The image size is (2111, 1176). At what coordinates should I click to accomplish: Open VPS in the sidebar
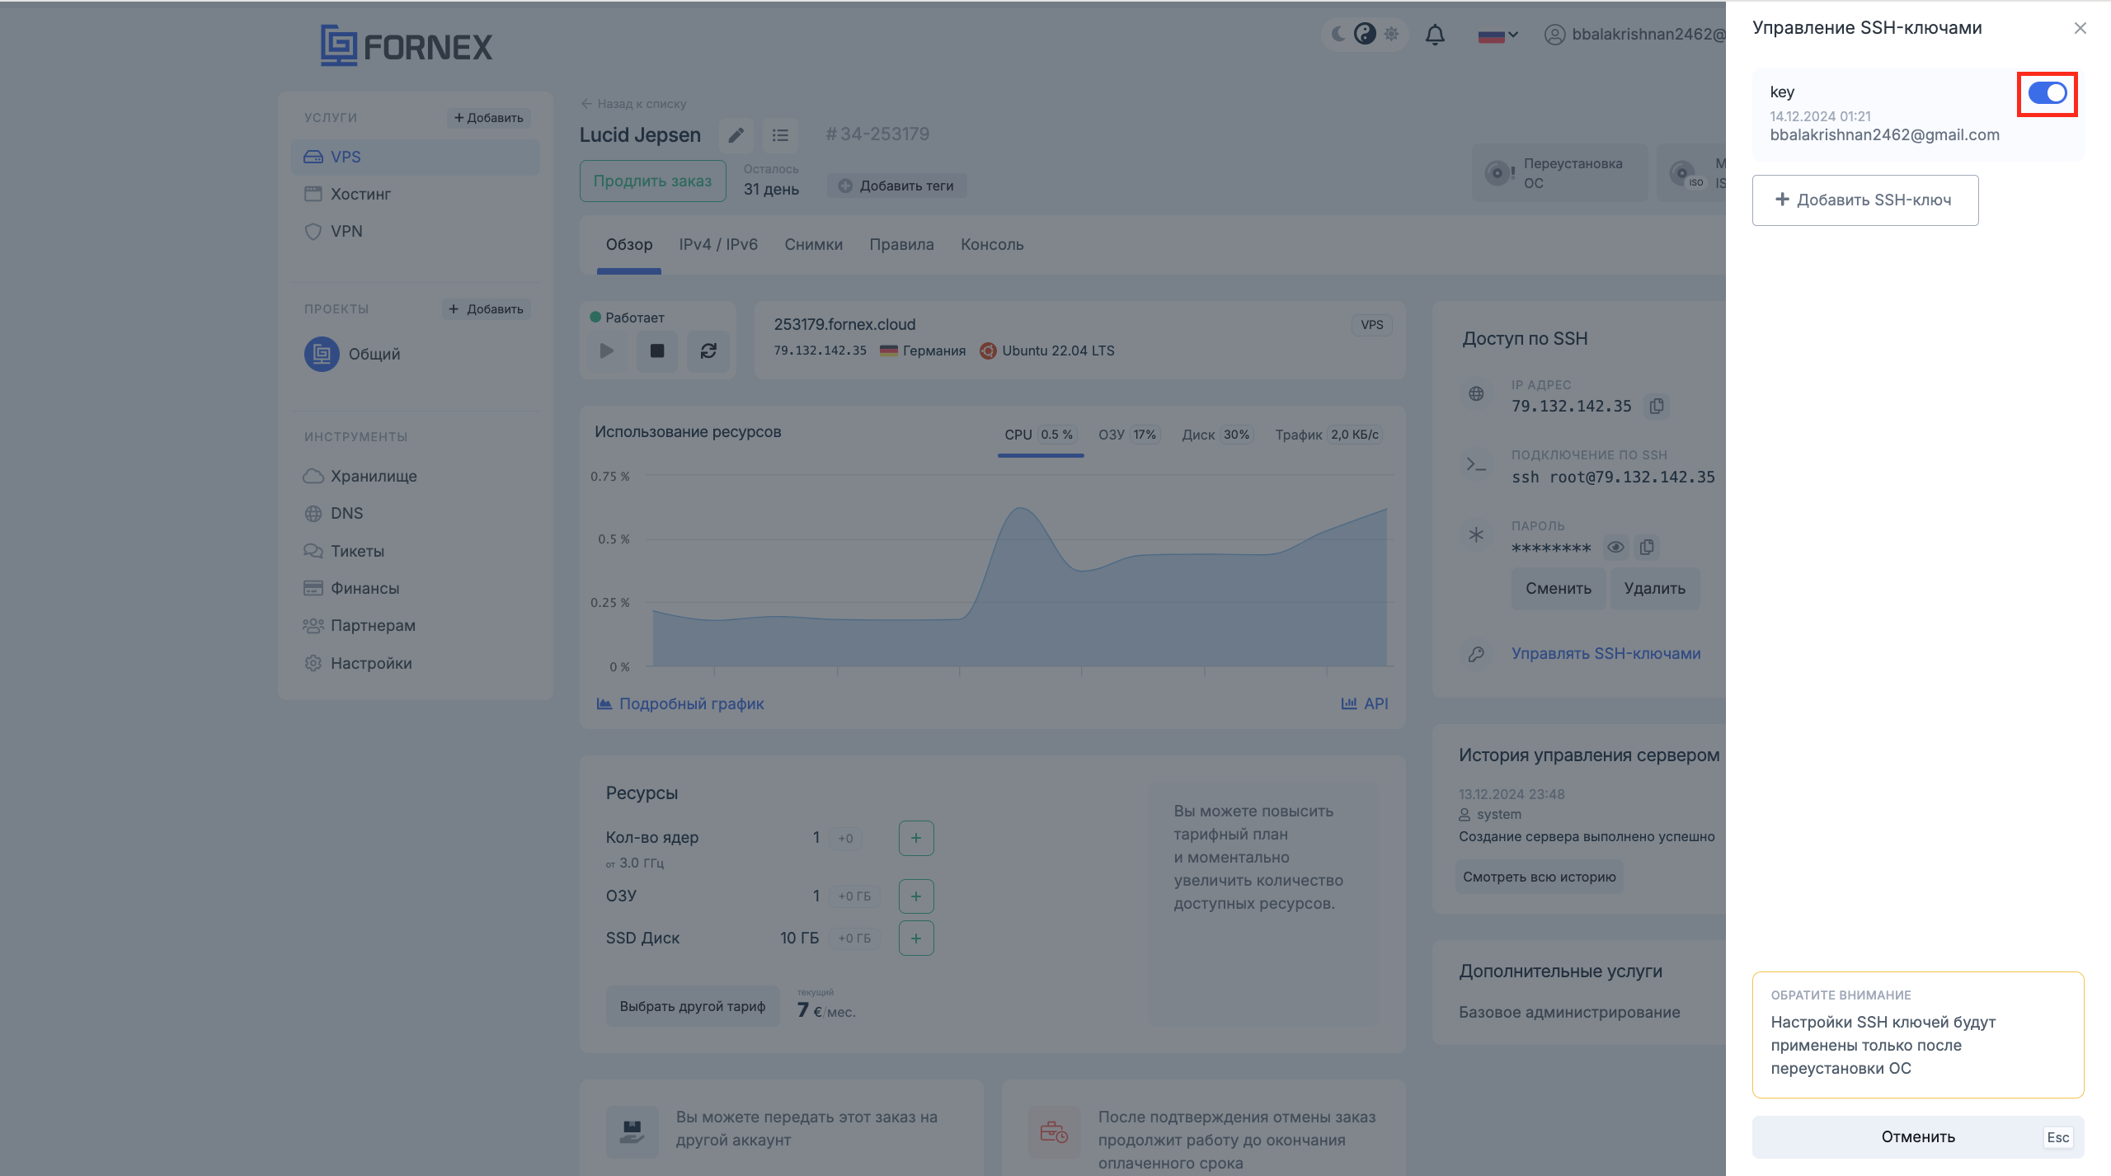(x=415, y=157)
